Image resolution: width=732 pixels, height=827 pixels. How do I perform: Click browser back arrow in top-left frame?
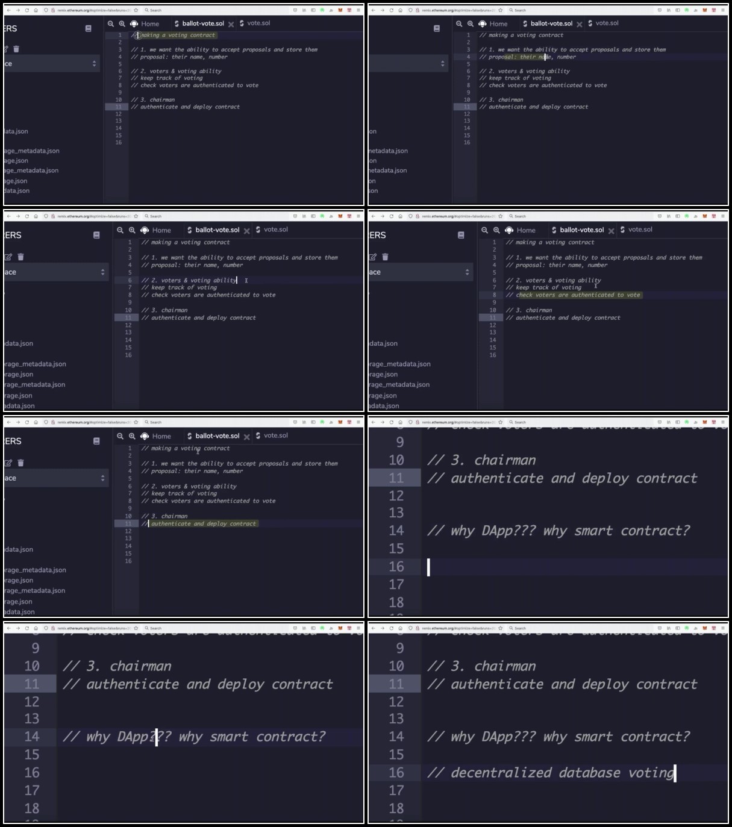click(8, 10)
